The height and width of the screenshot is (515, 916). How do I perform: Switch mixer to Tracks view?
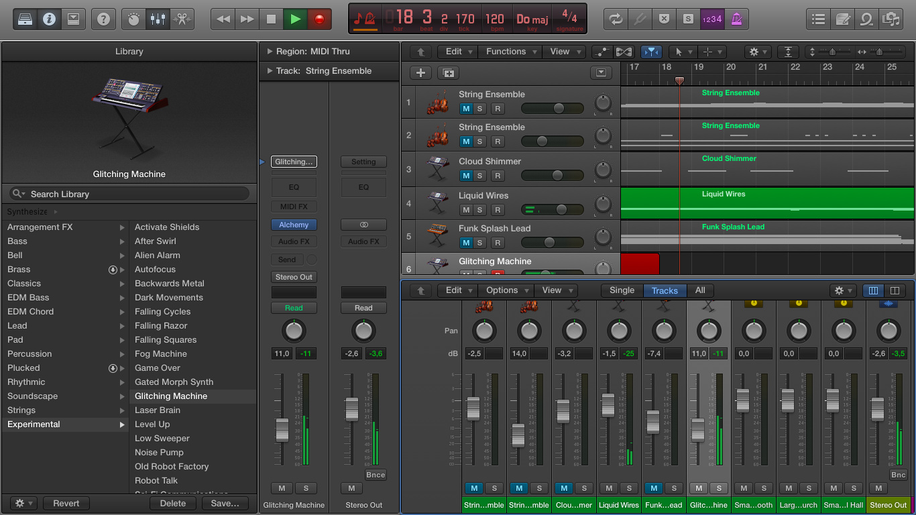coord(665,290)
